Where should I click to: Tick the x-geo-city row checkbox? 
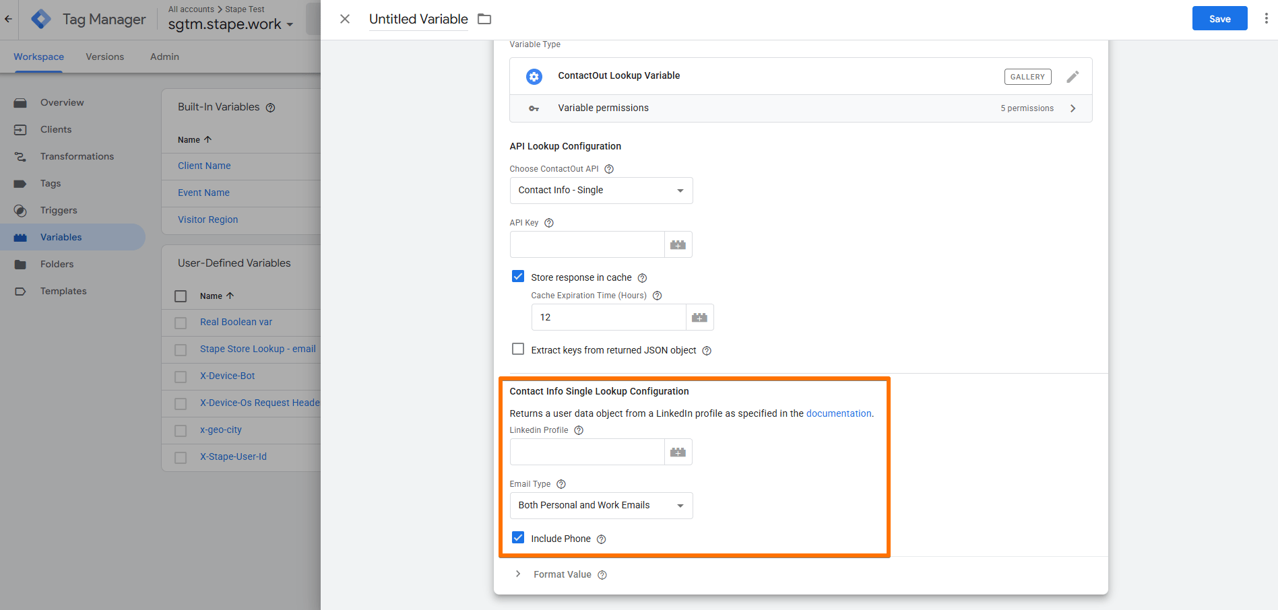point(181,431)
